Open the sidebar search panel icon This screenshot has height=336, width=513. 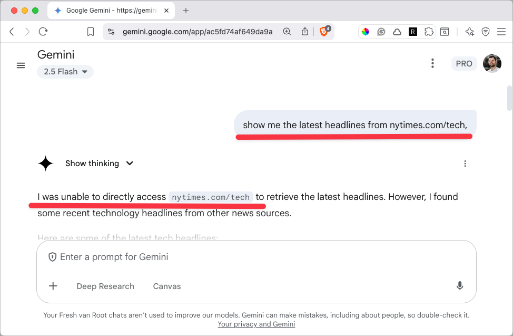pos(445,32)
